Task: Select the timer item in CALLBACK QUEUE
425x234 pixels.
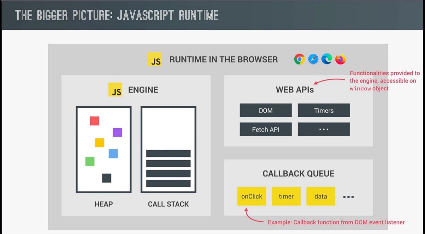Action: (286, 196)
